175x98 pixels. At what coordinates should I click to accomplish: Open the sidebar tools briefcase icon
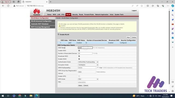173,24
